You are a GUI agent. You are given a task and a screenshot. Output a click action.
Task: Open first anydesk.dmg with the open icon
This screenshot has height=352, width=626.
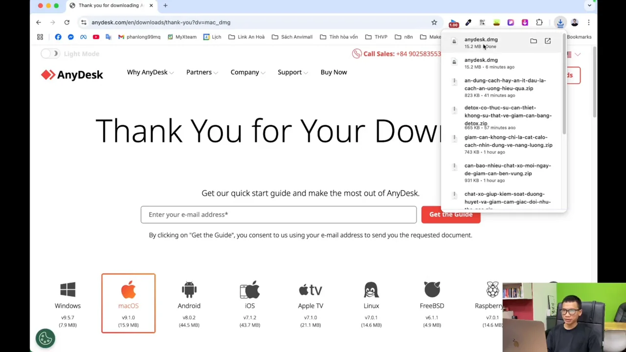pyautogui.click(x=548, y=41)
